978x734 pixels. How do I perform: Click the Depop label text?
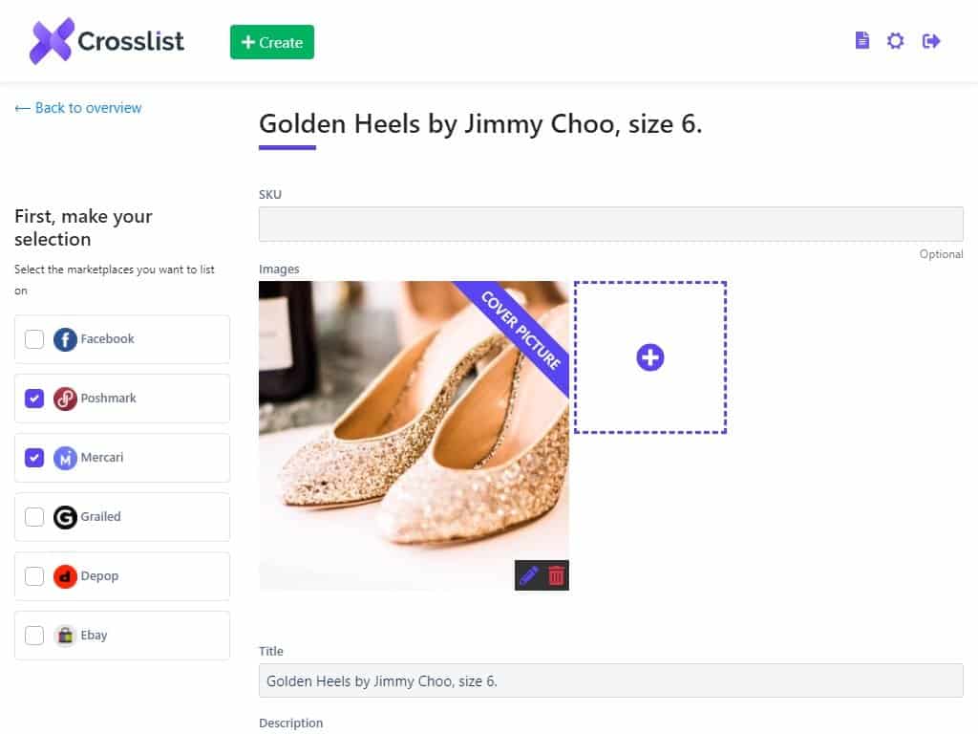[x=99, y=576]
